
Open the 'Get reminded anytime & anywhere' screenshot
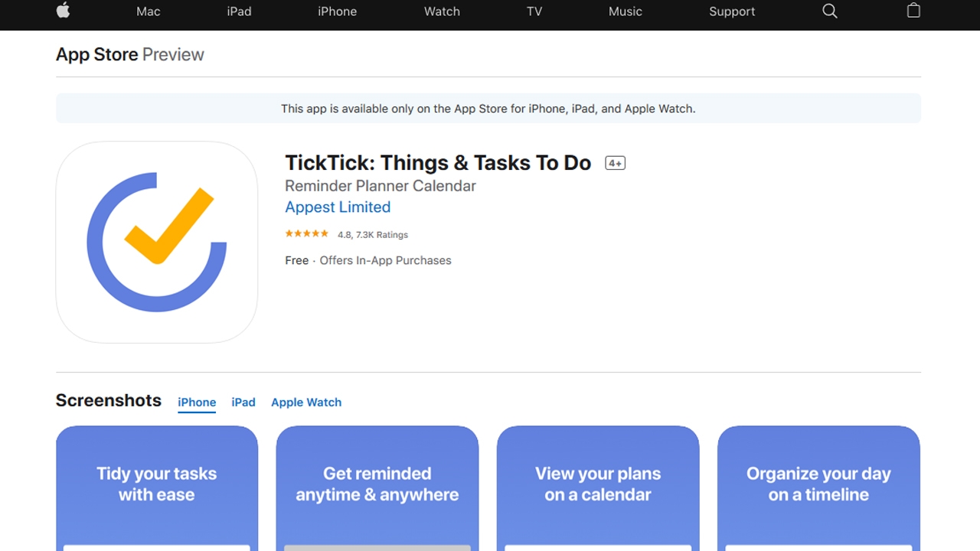click(x=377, y=488)
